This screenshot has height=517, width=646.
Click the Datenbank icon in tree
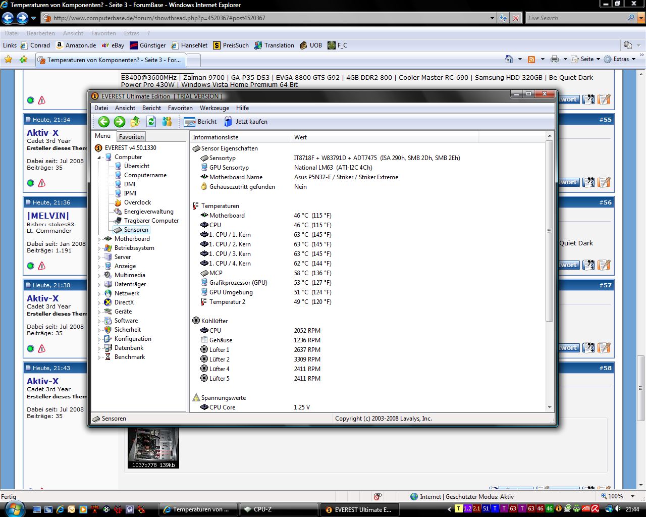click(x=107, y=348)
